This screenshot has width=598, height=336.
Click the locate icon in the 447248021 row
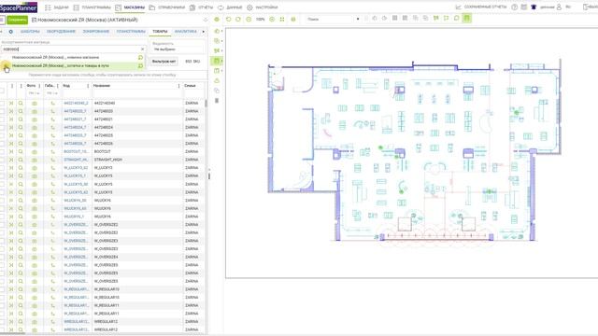(11, 119)
